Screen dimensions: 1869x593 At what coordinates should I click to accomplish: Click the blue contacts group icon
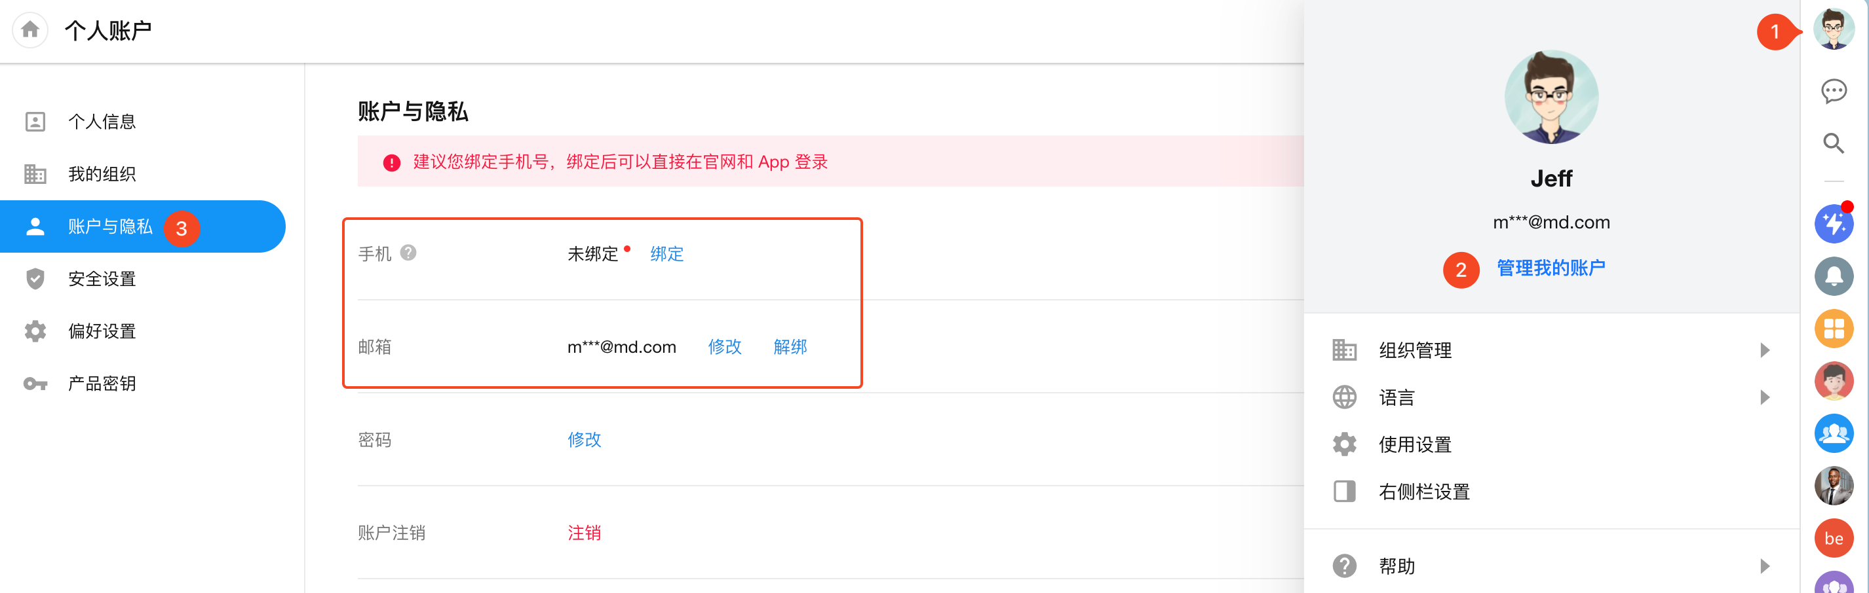[x=1834, y=433]
